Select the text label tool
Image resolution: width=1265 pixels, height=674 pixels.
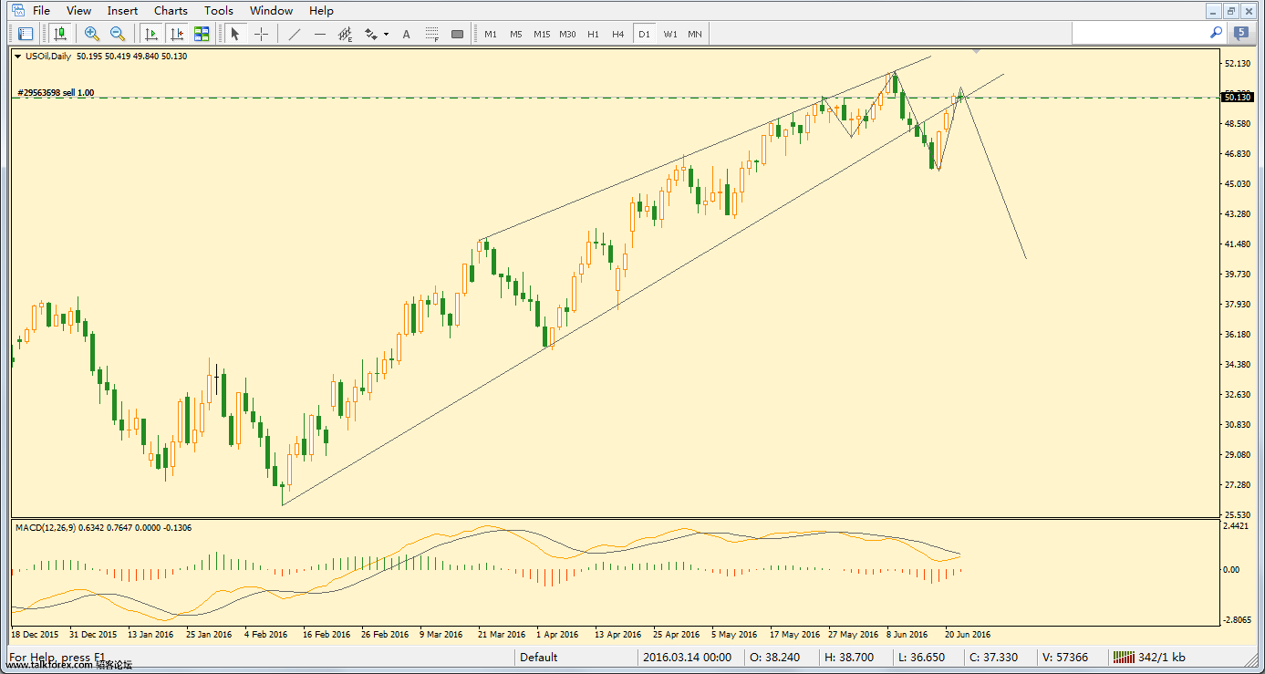tap(457, 34)
